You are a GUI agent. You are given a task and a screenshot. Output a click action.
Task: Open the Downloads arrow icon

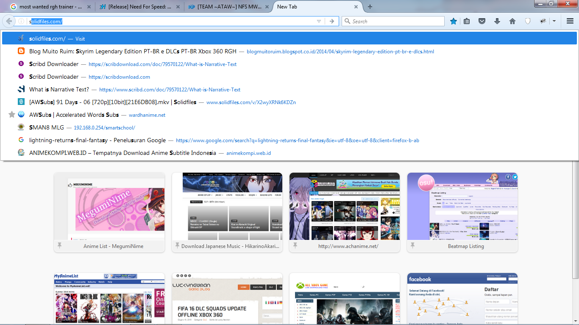[x=497, y=21]
